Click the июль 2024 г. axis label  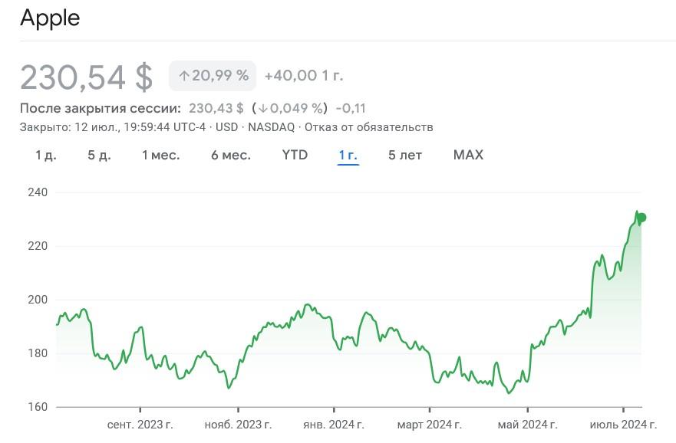[623, 425]
